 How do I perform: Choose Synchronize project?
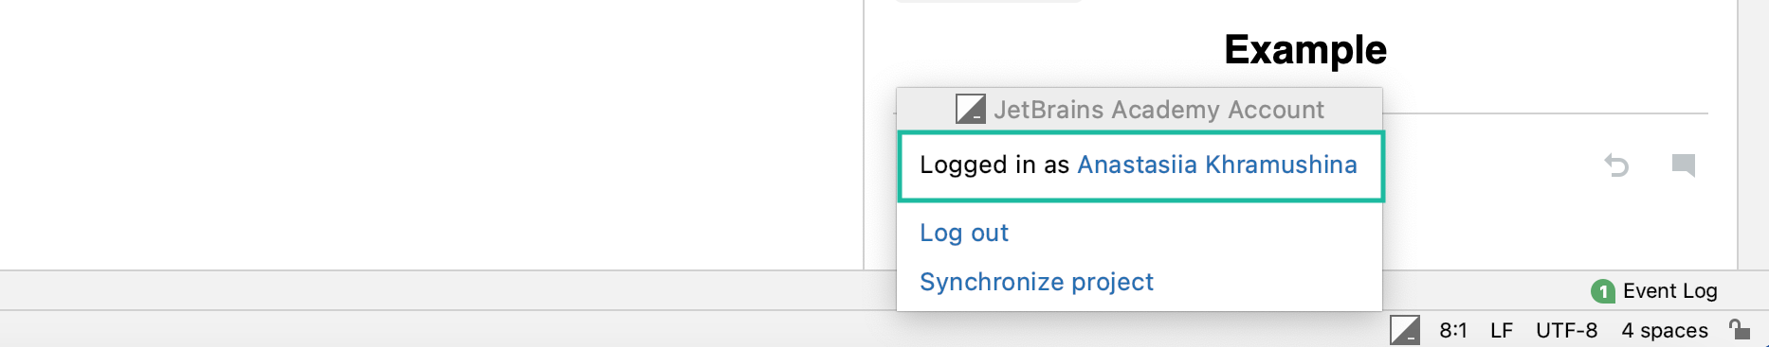(1036, 282)
